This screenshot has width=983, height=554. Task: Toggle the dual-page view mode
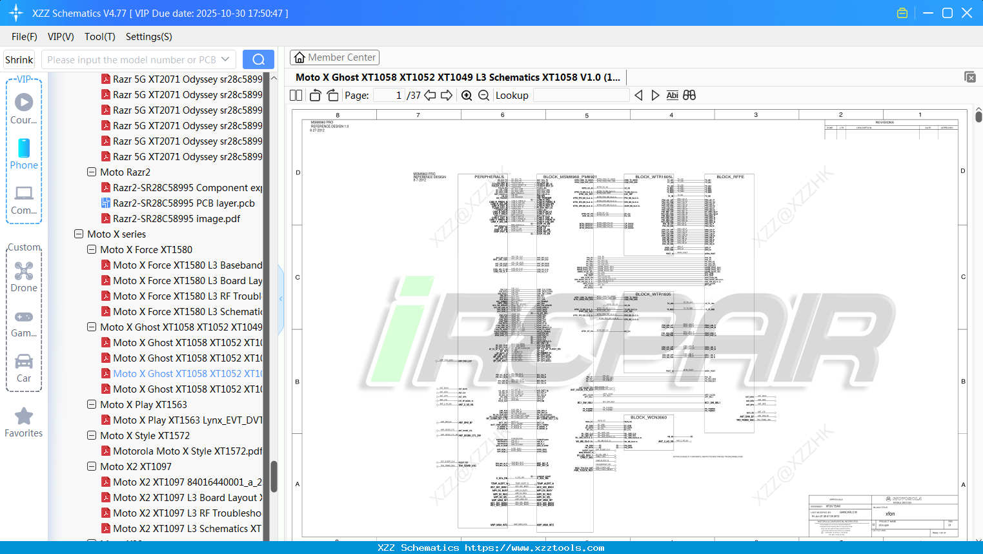pos(295,95)
